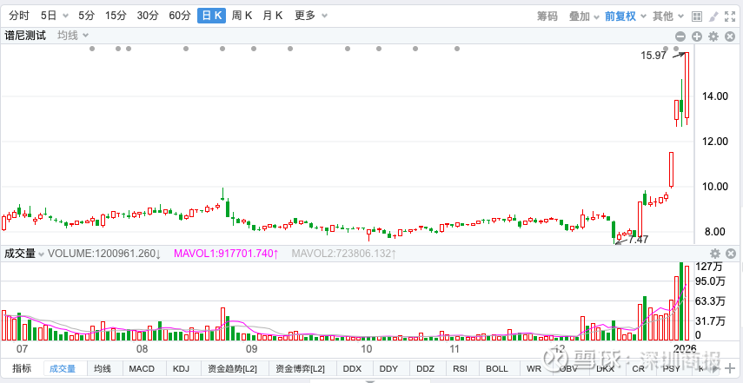Show the CR indicator
The height and width of the screenshot is (383, 743).
(638, 369)
